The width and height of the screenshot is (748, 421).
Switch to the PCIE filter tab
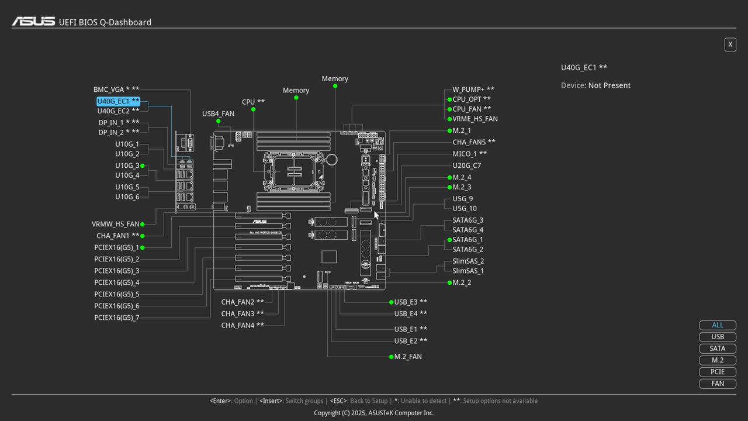pyautogui.click(x=717, y=371)
